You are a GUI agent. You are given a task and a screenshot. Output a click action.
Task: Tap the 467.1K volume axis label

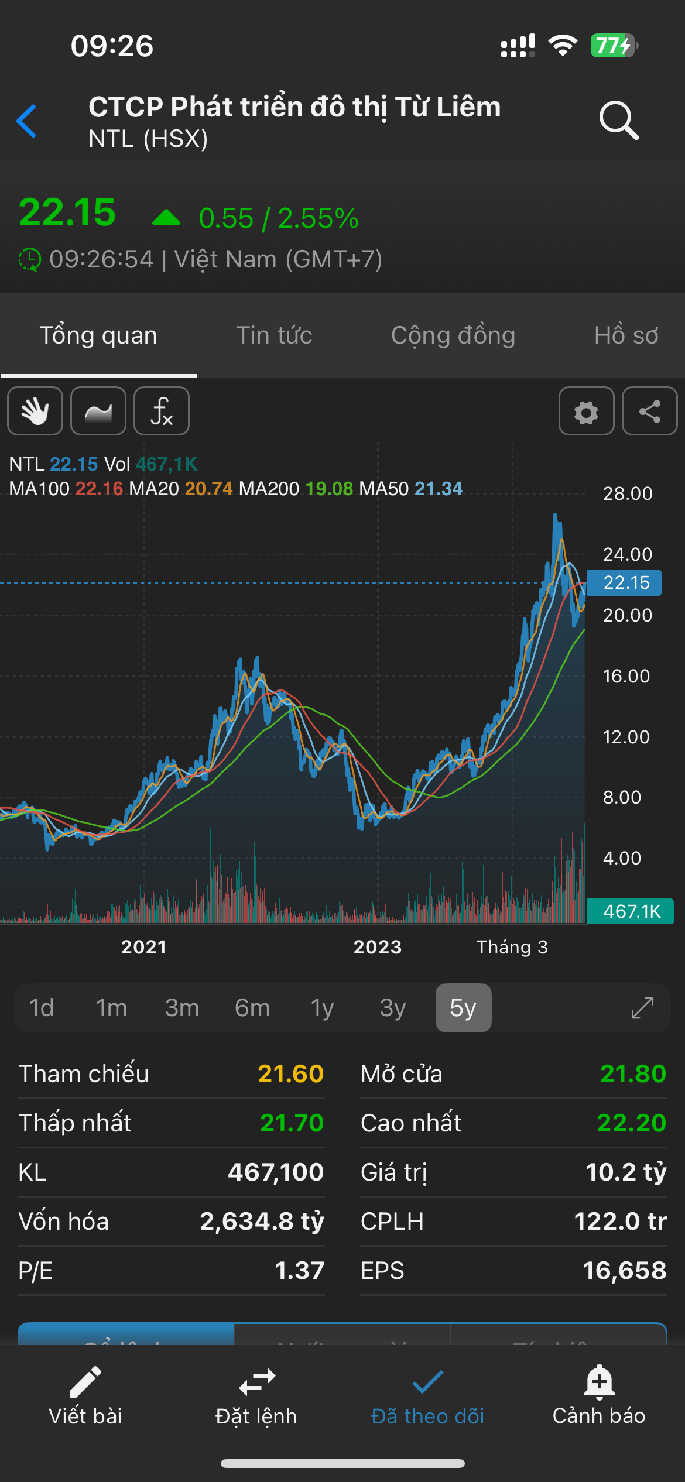pyautogui.click(x=630, y=911)
